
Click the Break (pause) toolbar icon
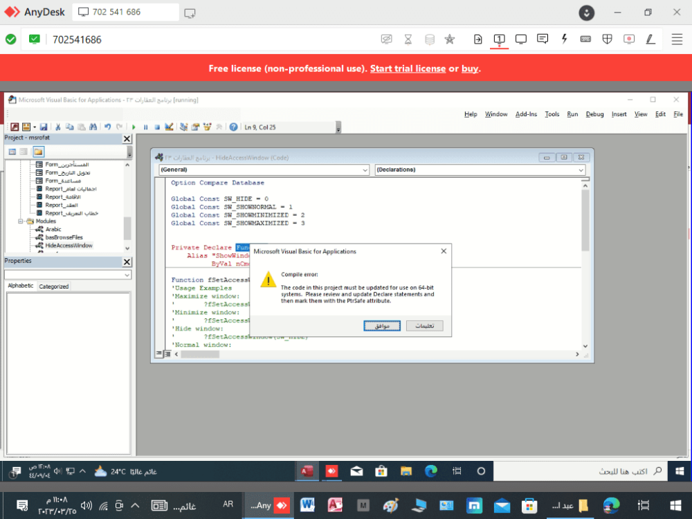145,127
